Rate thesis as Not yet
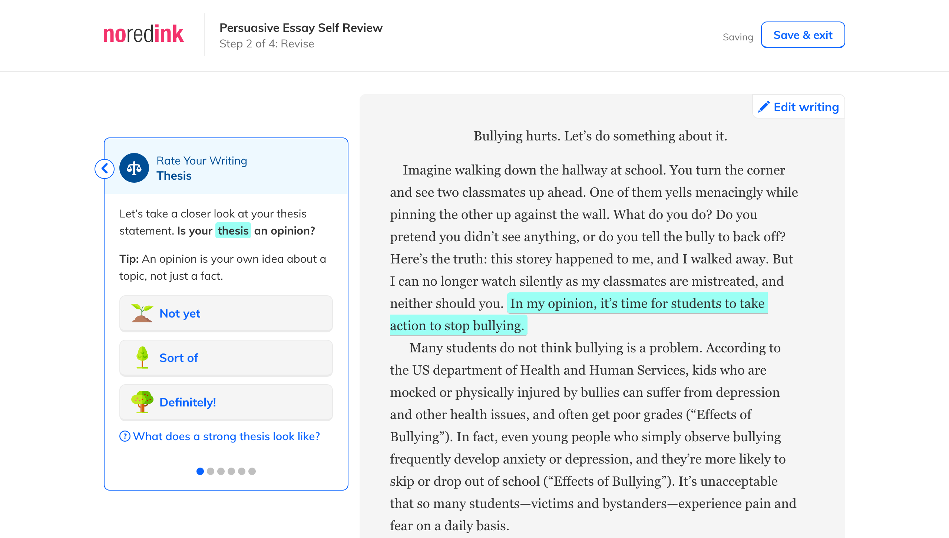Screen dimensions: 949x538 (x=226, y=313)
